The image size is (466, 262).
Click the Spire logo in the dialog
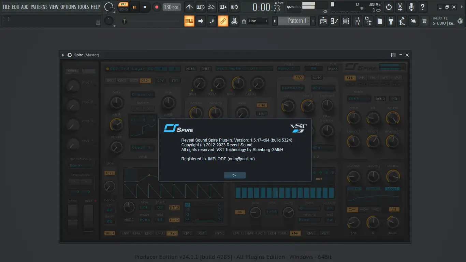[178, 129]
